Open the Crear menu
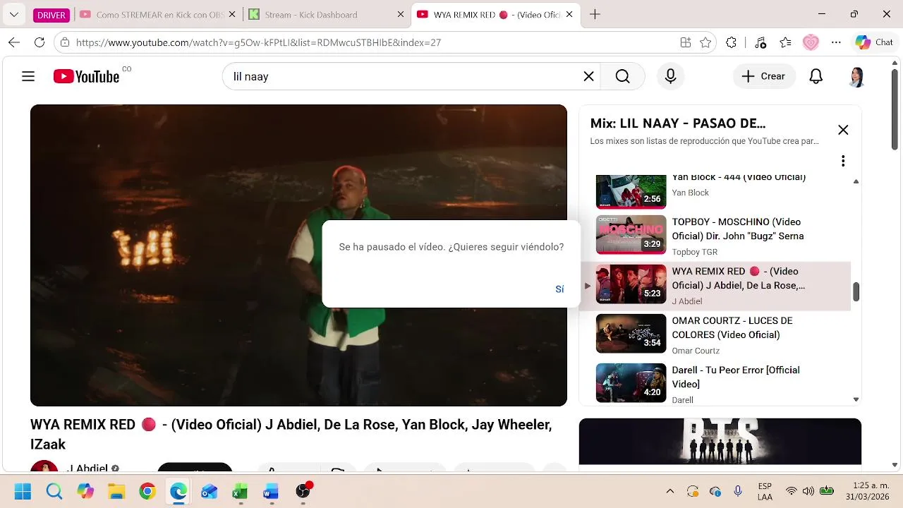This screenshot has width=903, height=508. coord(764,76)
